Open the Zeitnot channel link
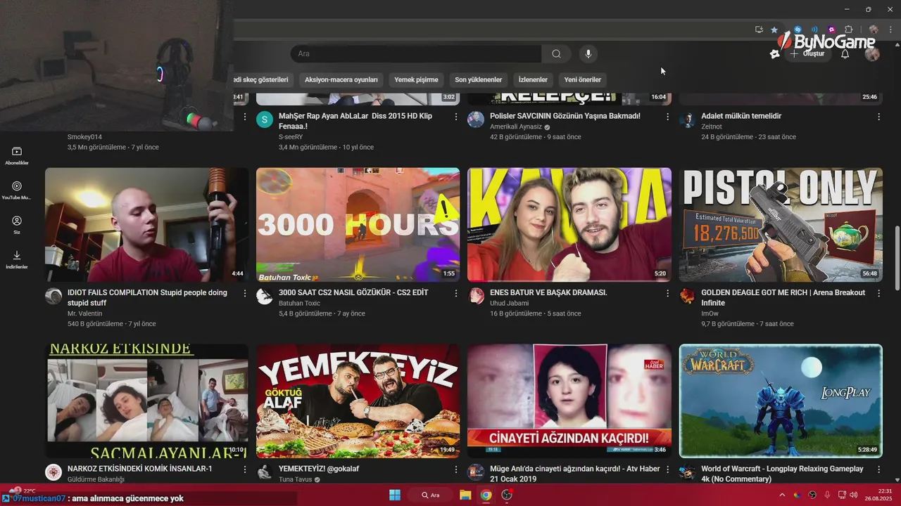 712,126
